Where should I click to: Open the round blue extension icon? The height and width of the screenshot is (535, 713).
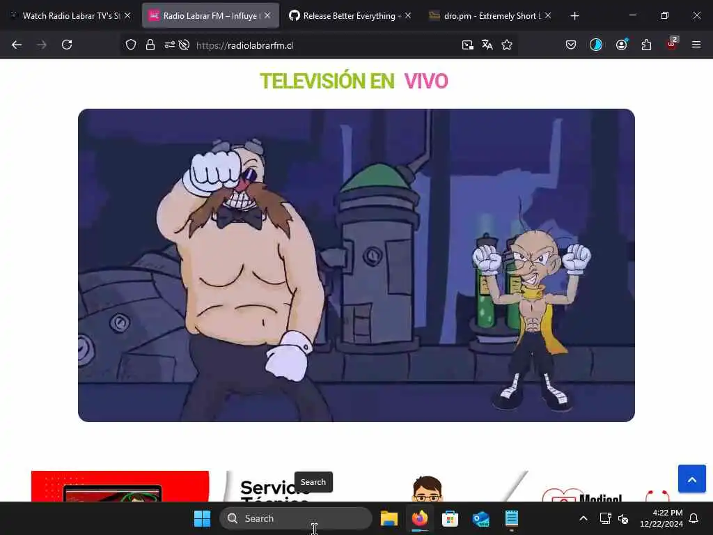[596, 45]
